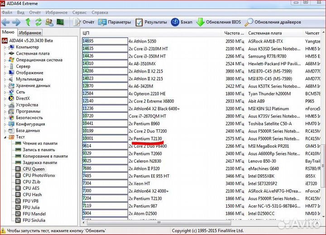Expand the Системная плата tree node
Screen dimensions: 326x235
(x=5, y=53)
